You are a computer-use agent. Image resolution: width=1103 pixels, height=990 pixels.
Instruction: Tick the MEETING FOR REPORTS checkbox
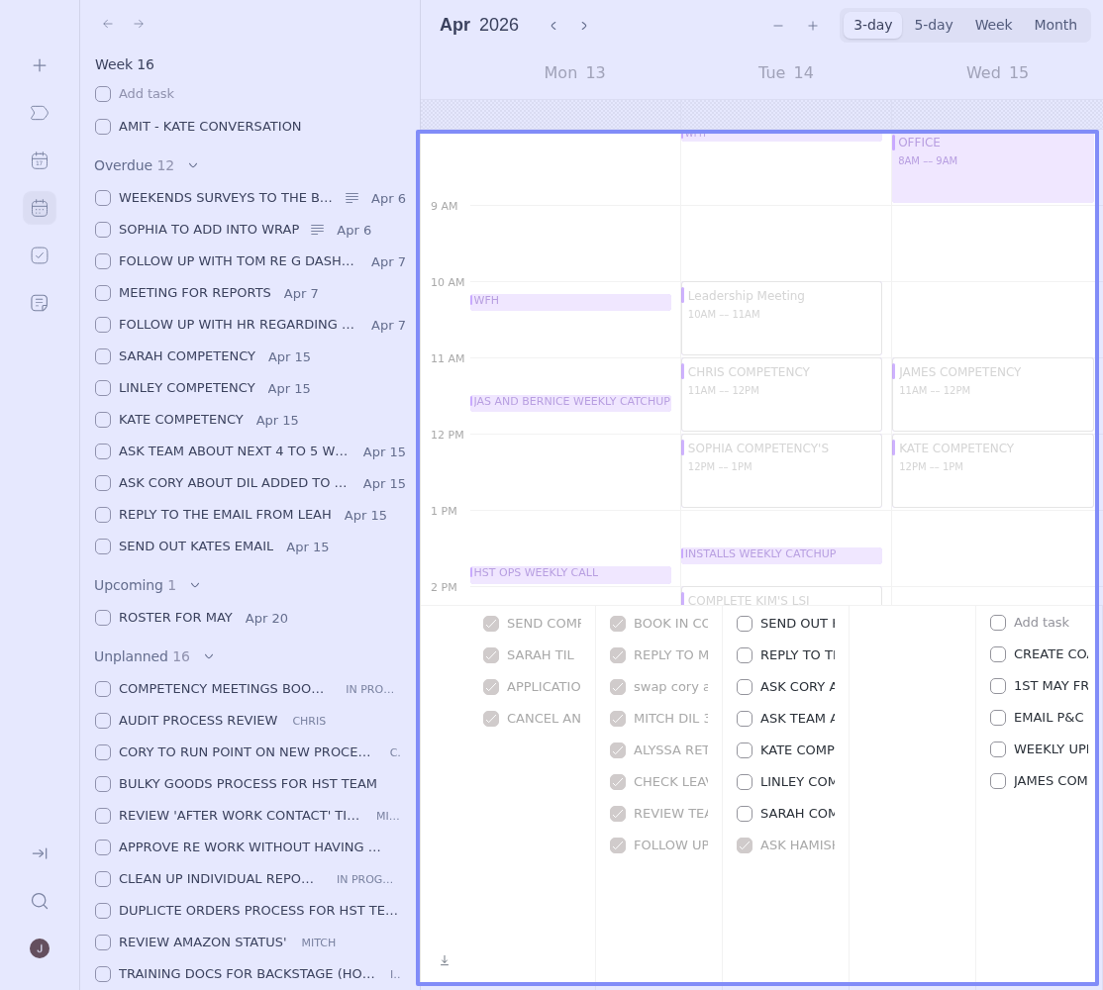pyautogui.click(x=103, y=293)
